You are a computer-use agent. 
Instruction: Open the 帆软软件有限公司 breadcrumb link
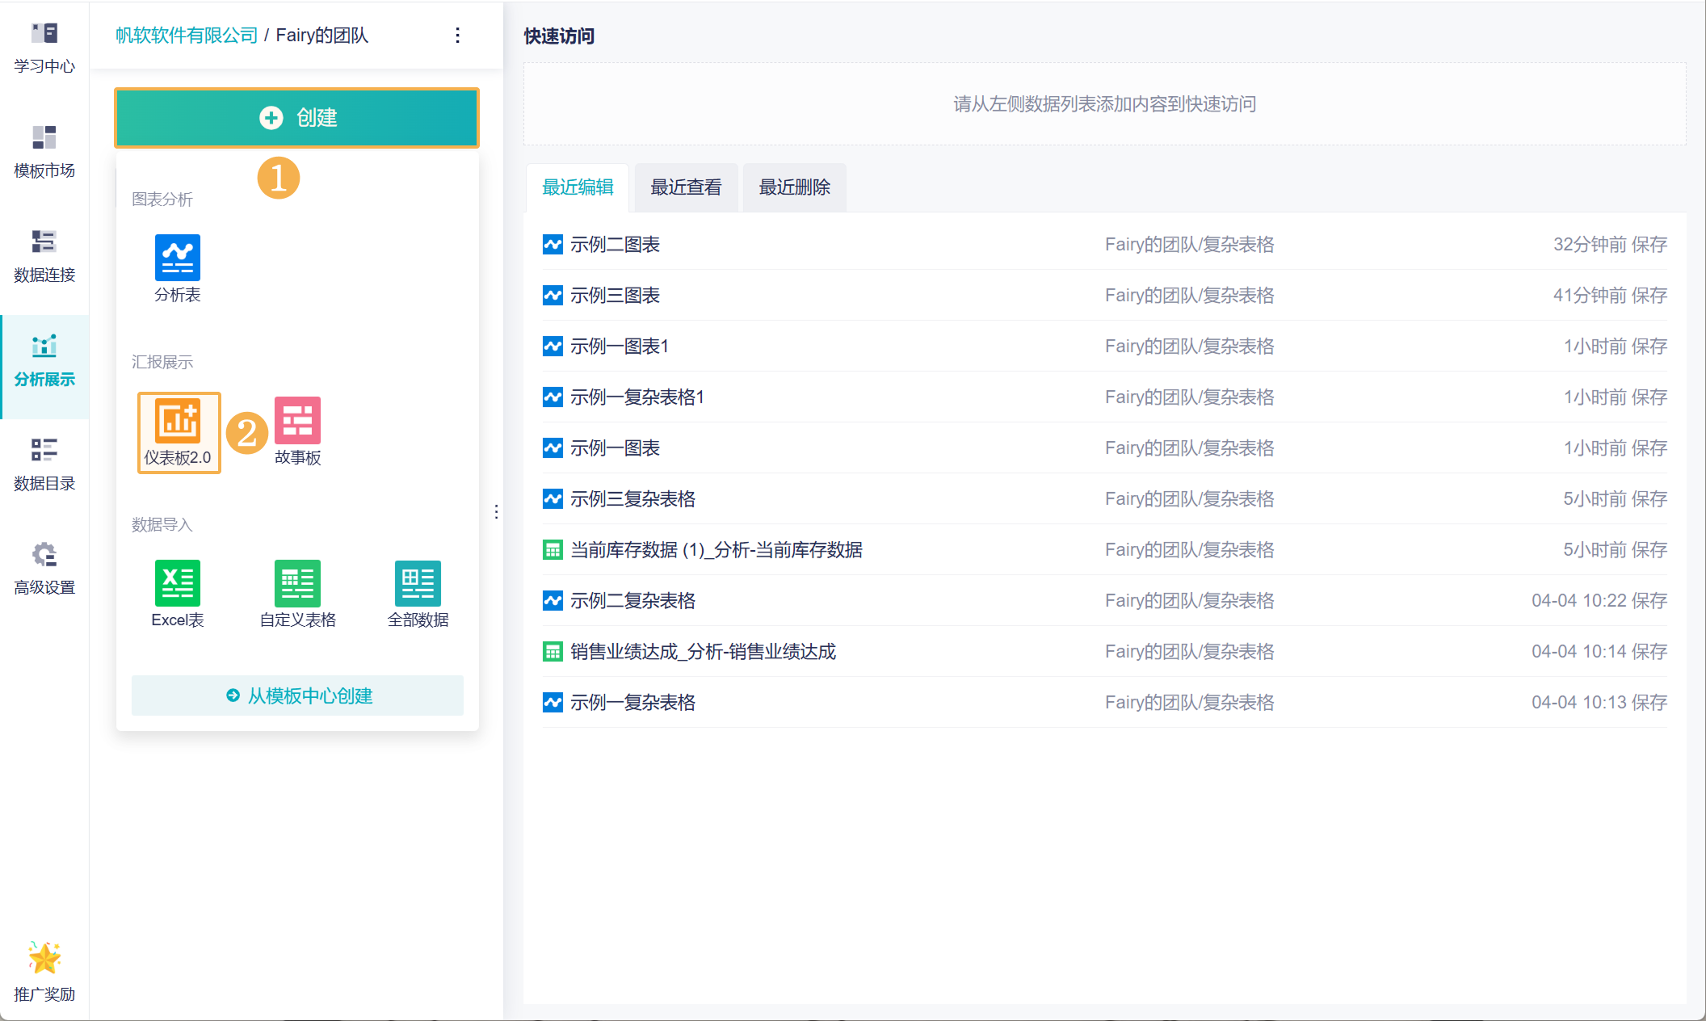pyautogui.click(x=186, y=36)
